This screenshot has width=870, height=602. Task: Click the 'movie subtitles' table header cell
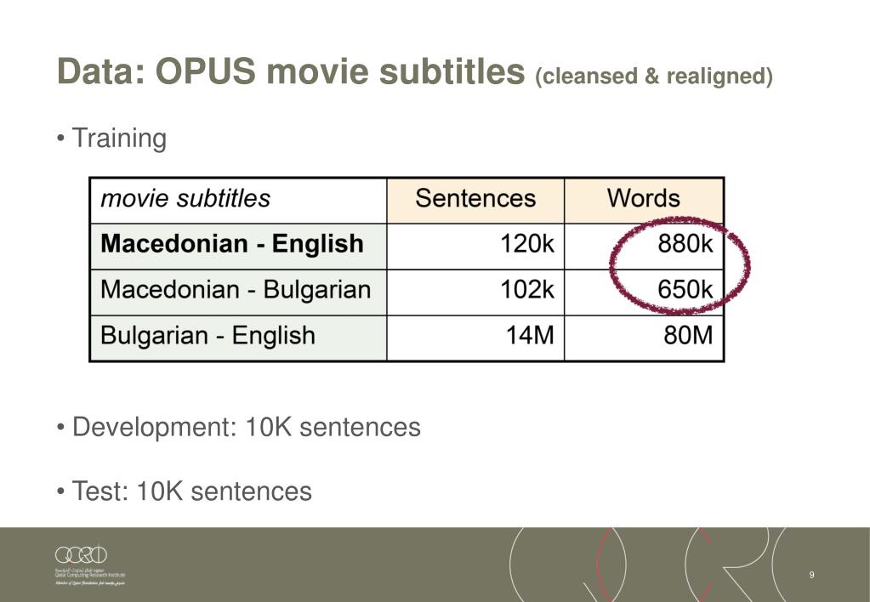pyautogui.click(x=238, y=201)
